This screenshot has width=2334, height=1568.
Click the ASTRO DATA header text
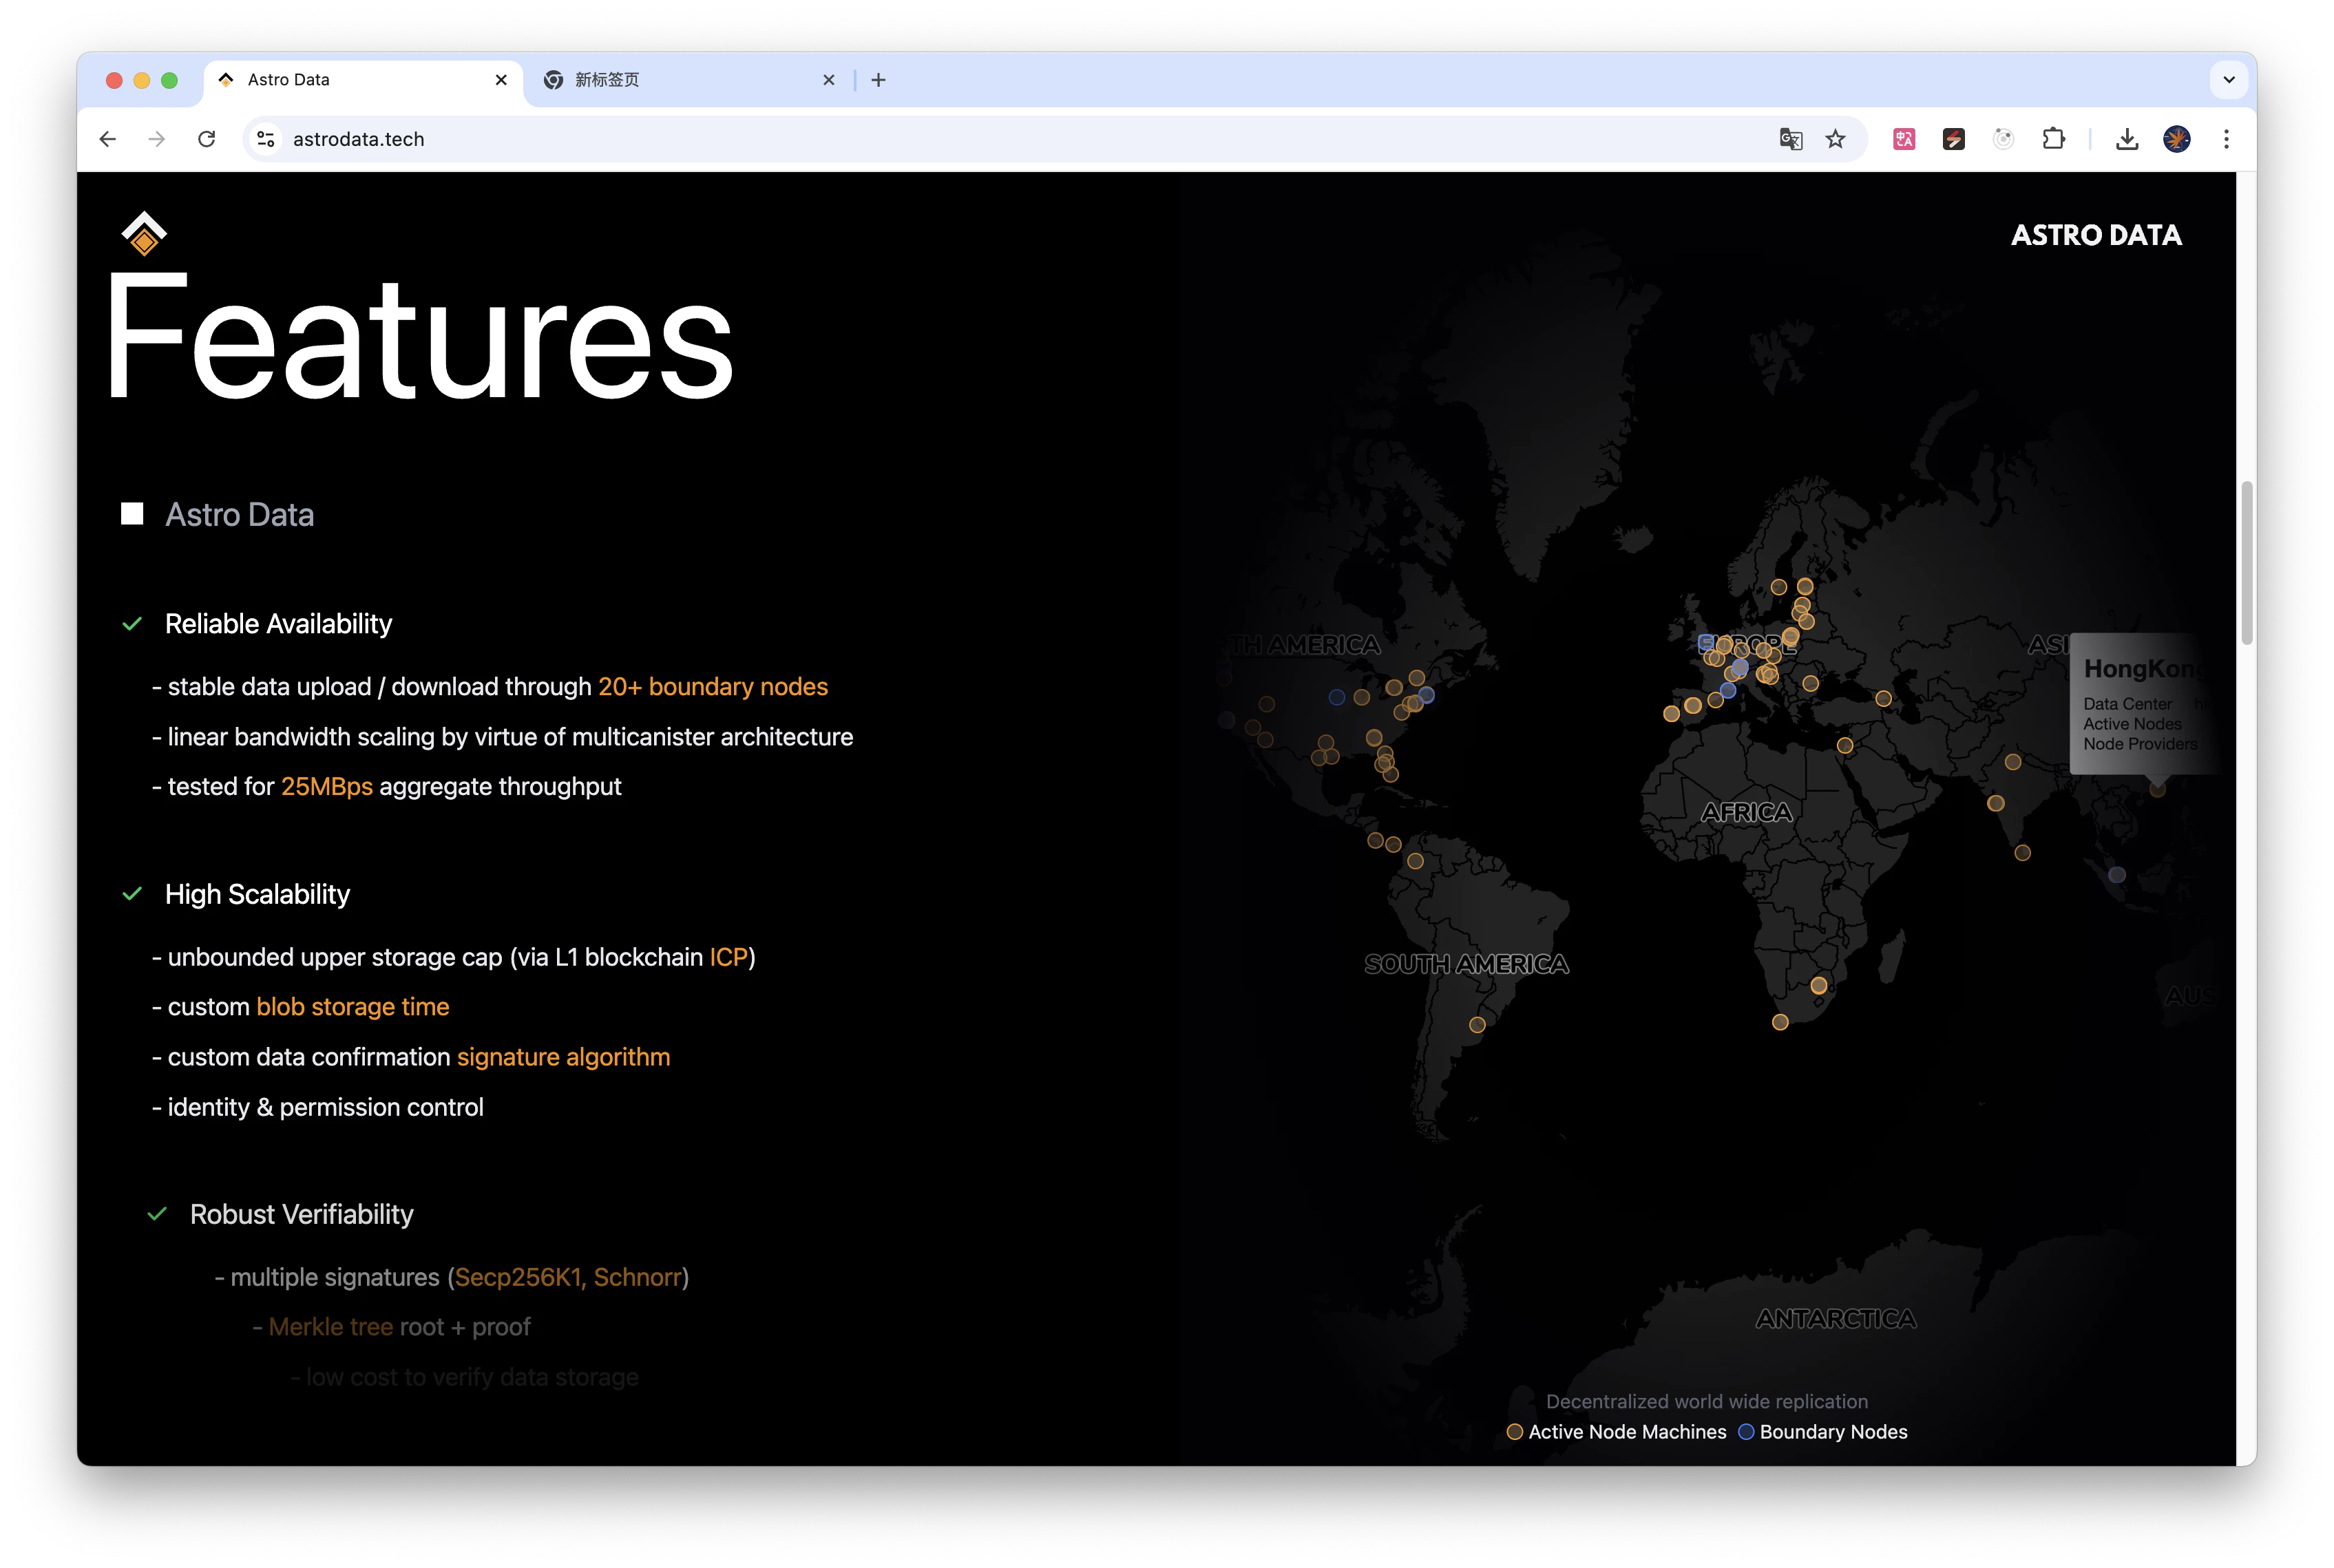pyautogui.click(x=2096, y=235)
